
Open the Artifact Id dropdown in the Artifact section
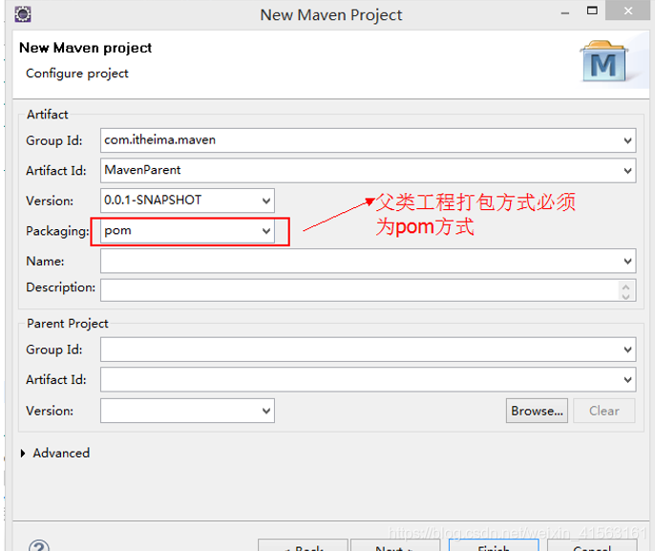tap(627, 170)
